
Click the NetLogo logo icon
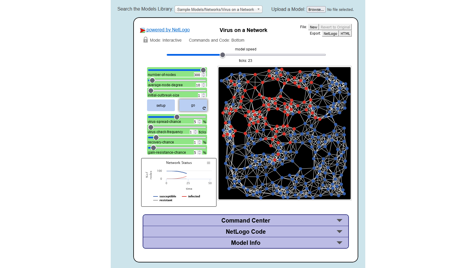click(x=143, y=30)
